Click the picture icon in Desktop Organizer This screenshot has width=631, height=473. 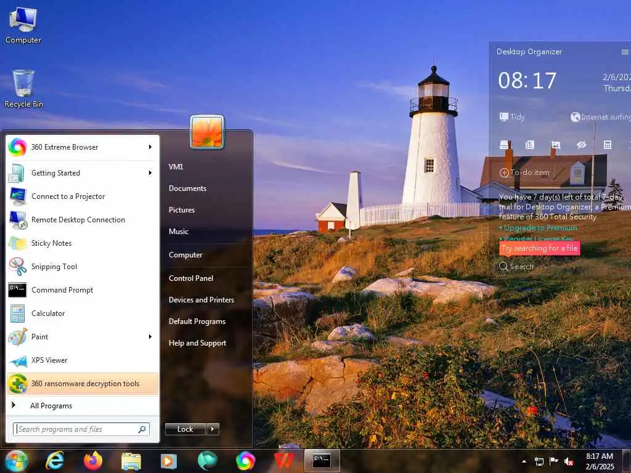point(556,145)
